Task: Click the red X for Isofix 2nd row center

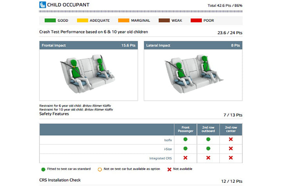Action: (231, 139)
